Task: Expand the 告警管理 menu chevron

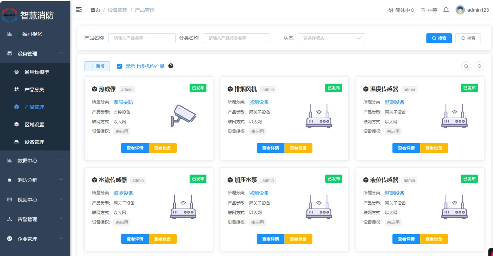Action: pos(61,219)
